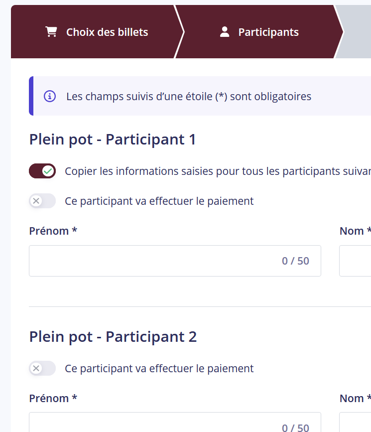This screenshot has width=371, height=432.
Task: Click the Plein pot - Participant 1 heading
Action: [x=113, y=139]
